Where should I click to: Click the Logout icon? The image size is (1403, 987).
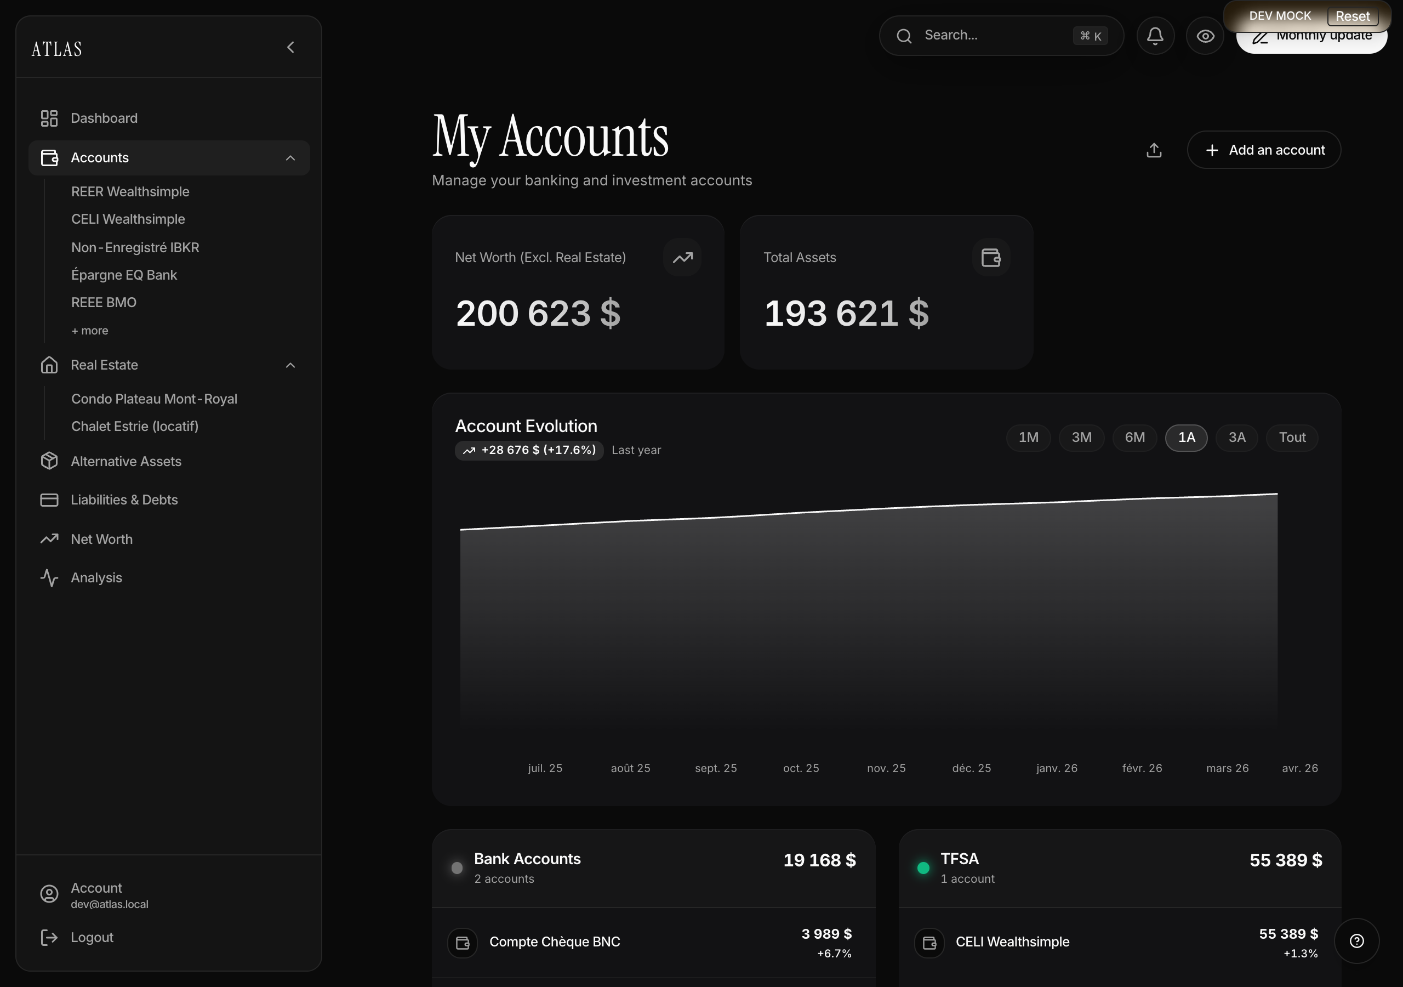[x=49, y=937]
